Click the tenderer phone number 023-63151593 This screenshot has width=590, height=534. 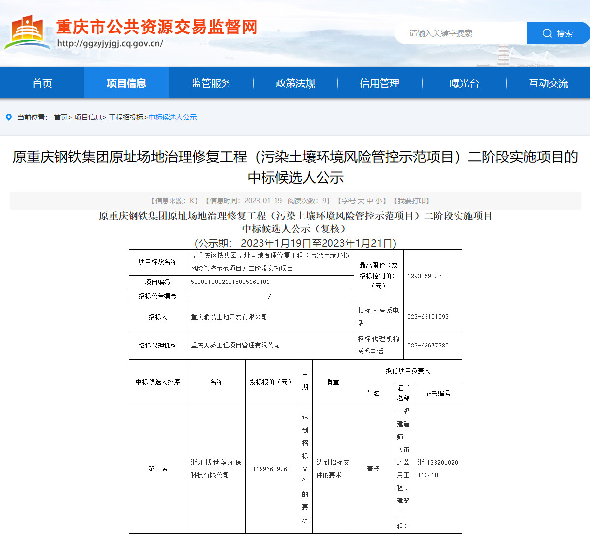pos(428,317)
